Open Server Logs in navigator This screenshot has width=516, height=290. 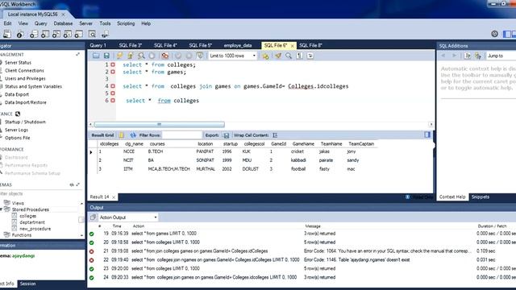[x=16, y=130]
